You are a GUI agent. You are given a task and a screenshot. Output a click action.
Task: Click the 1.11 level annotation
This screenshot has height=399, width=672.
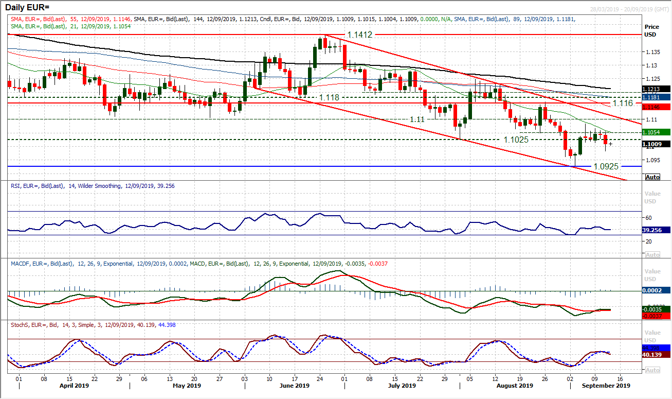pos(417,119)
